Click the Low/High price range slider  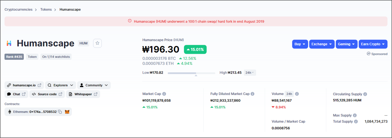pyautogui.click(x=191, y=73)
